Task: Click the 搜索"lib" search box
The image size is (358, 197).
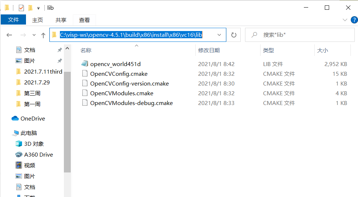Action: pos(300,35)
